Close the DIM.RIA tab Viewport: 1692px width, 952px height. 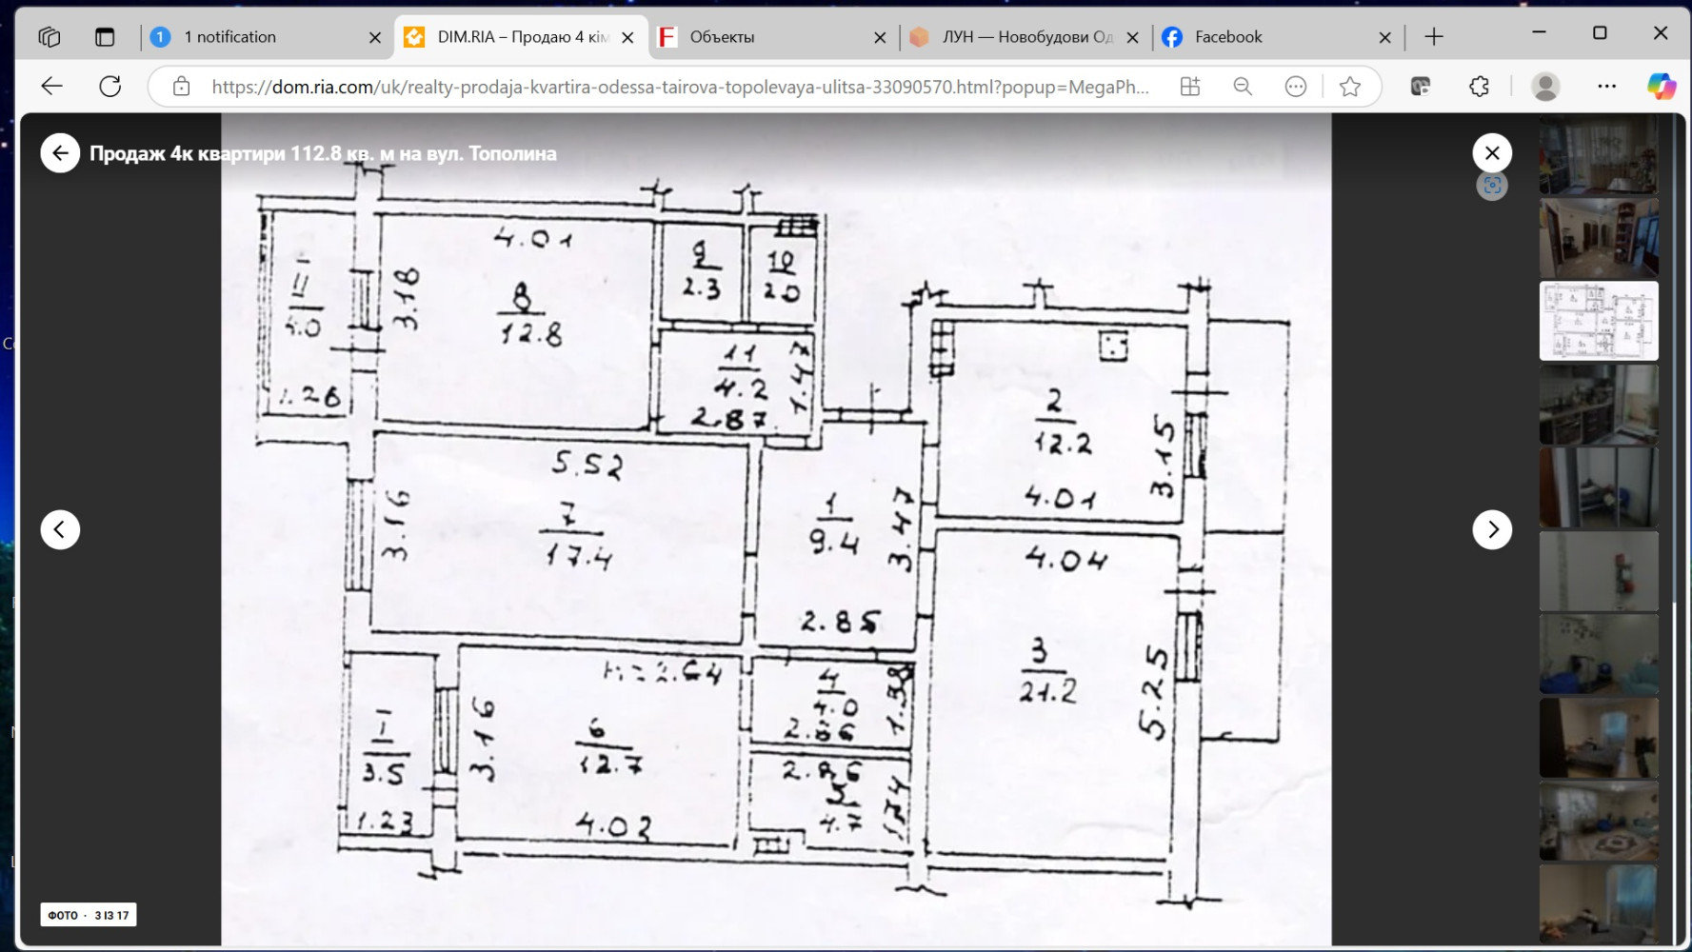click(x=627, y=37)
